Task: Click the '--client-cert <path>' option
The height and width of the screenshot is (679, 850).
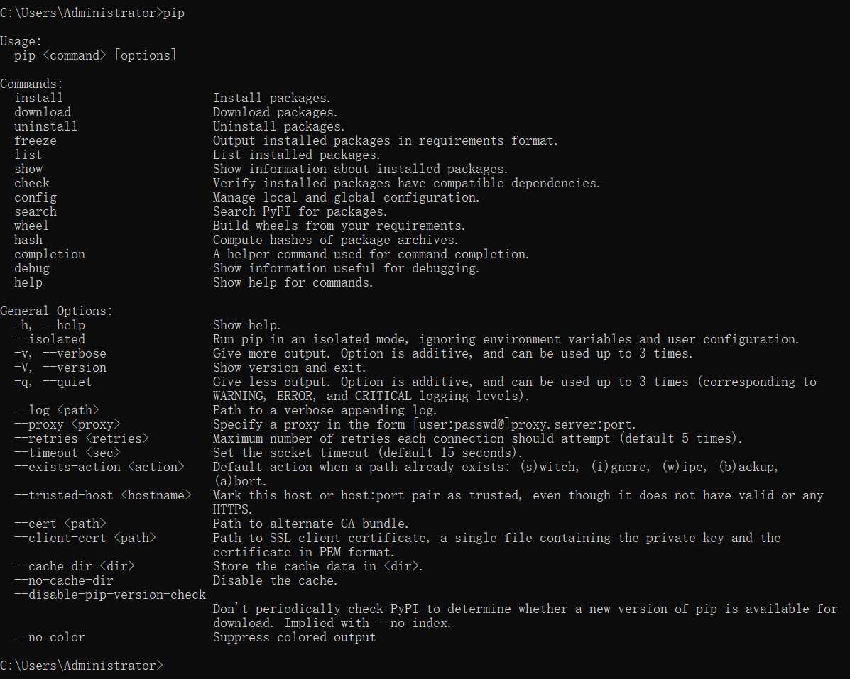Action: (x=85, y=538)
